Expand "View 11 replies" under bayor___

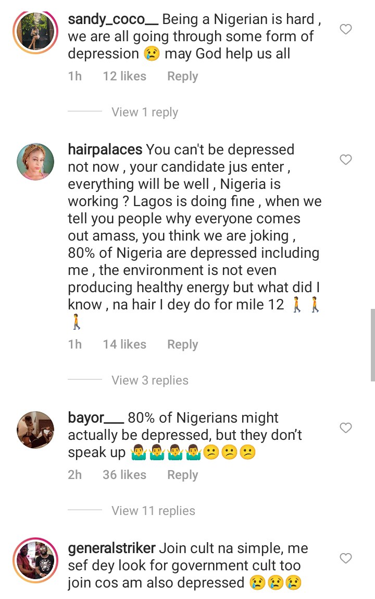pyautogui.click(x=153, y=511)
